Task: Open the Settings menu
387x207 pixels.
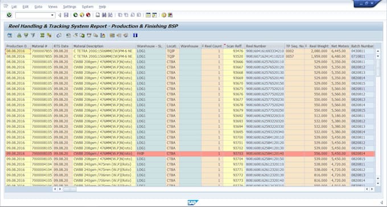Action: [x=69, y=7]
